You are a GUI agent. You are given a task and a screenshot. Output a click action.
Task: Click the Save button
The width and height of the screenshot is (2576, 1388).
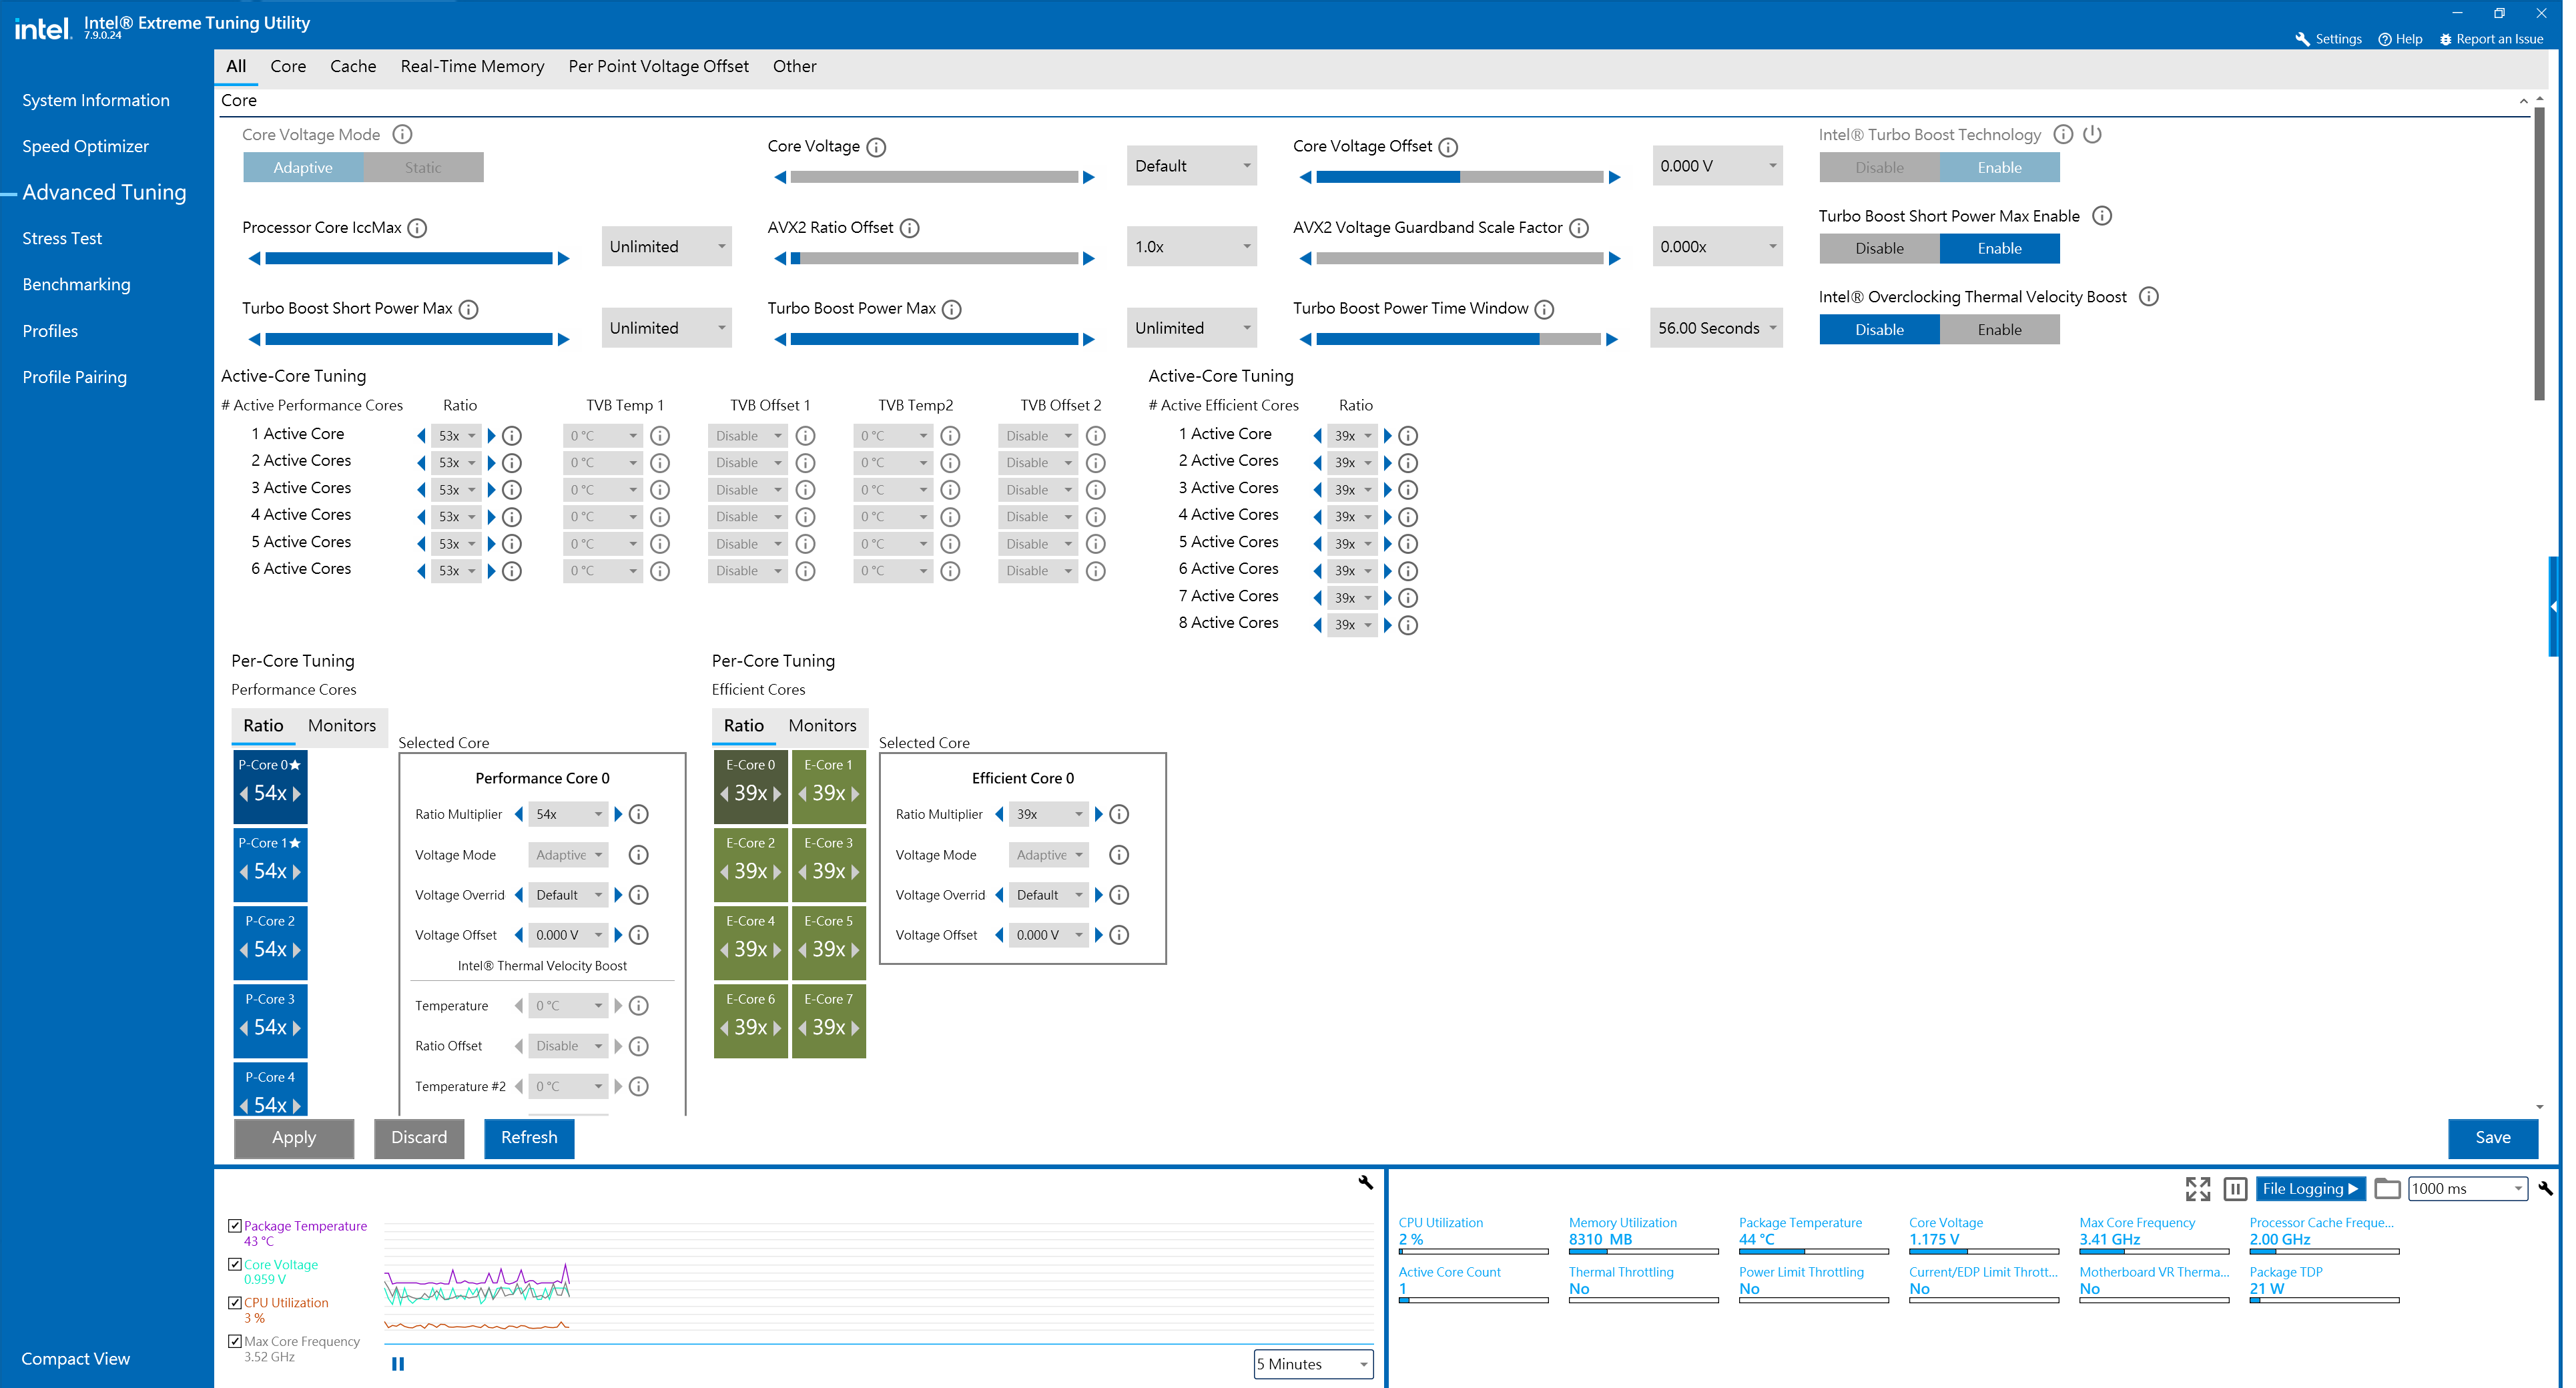click(x=2493, y=1138)
